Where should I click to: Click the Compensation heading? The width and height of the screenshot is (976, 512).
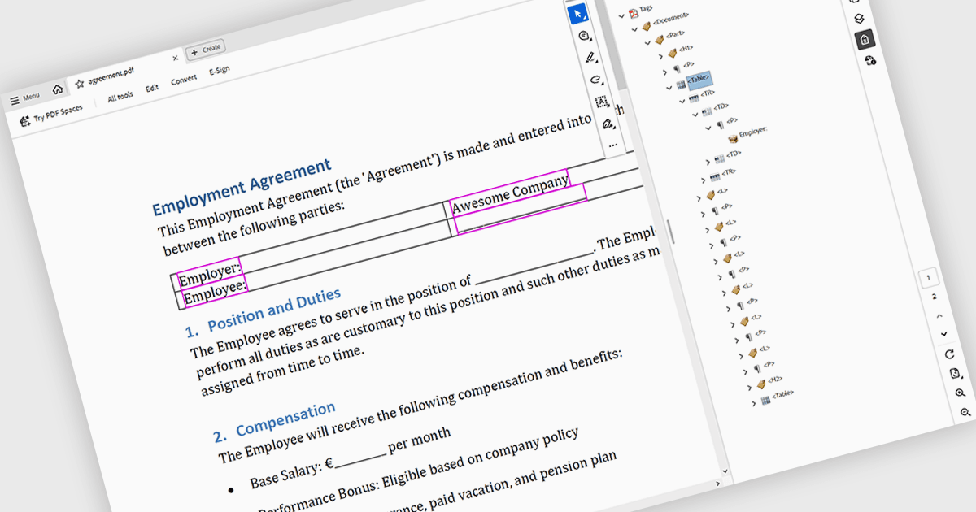click(x=285, y=419)
